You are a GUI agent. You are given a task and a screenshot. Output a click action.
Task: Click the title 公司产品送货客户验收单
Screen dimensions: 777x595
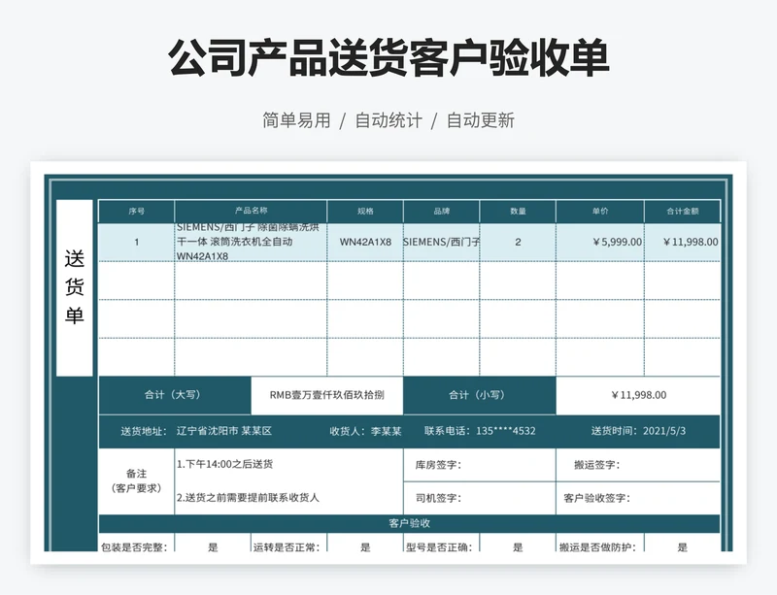388,57
